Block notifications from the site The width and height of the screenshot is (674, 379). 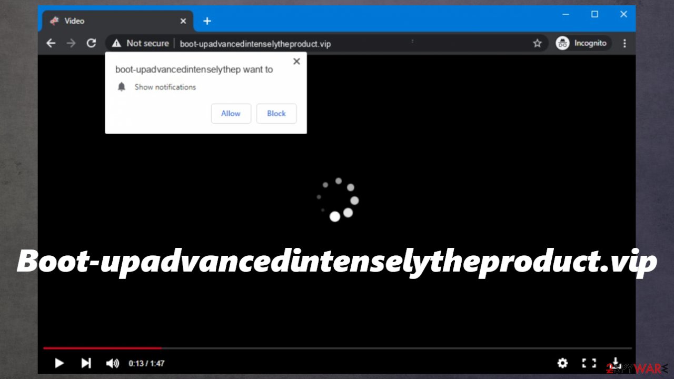[276, 113]
